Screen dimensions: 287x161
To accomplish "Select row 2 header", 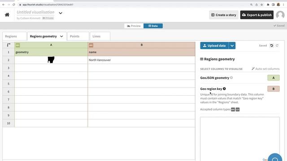I will tap(9, 60).
